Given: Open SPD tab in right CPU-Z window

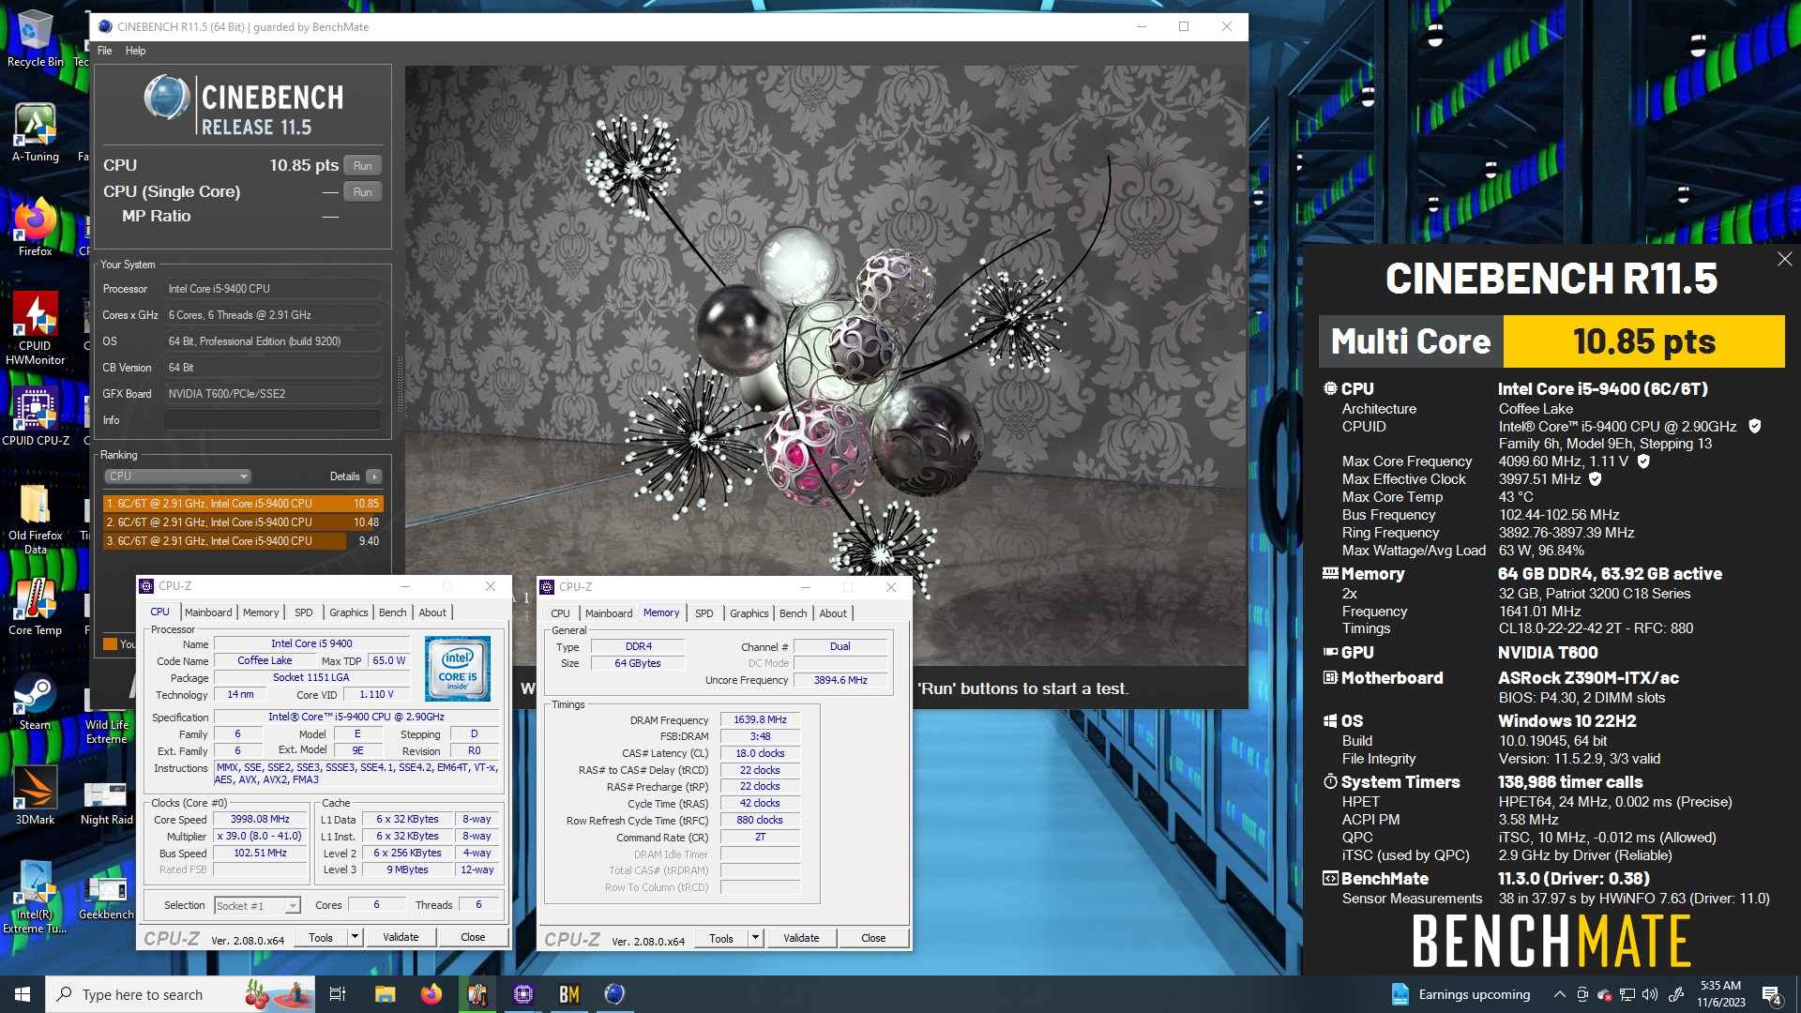Looking at the screenshot, I should tap(704, 613).
